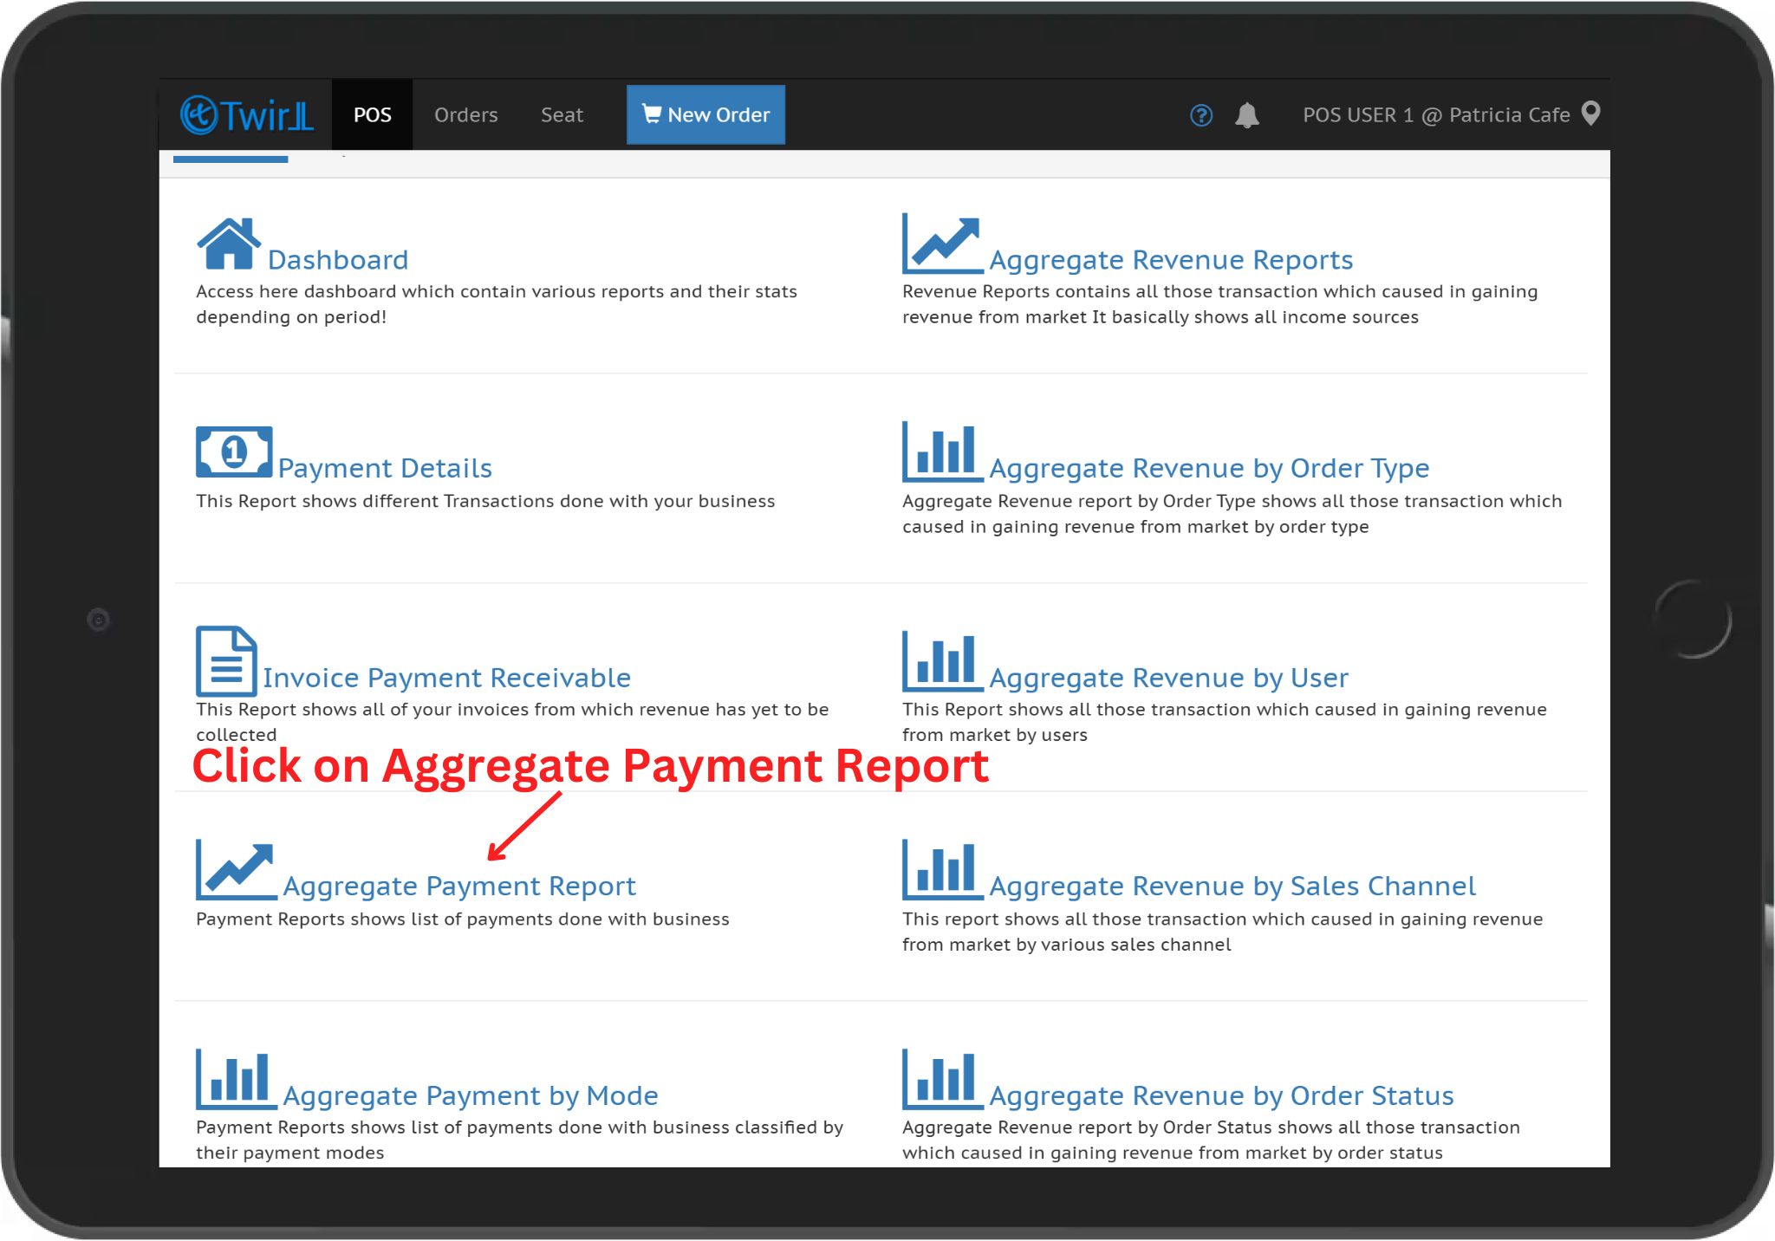Open Aggregate Revenue Reports link
The image size is (1775, 1241).
(1171, 259)
